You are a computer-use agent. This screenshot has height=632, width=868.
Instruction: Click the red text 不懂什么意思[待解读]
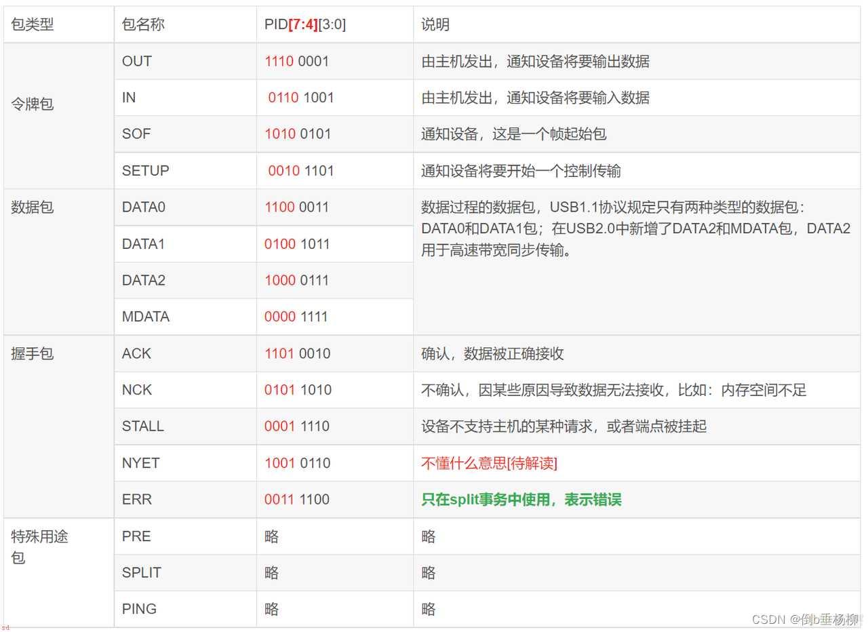[489, 463]
